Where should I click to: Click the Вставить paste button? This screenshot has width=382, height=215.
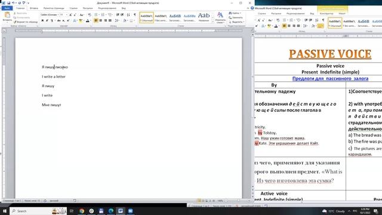7,17
